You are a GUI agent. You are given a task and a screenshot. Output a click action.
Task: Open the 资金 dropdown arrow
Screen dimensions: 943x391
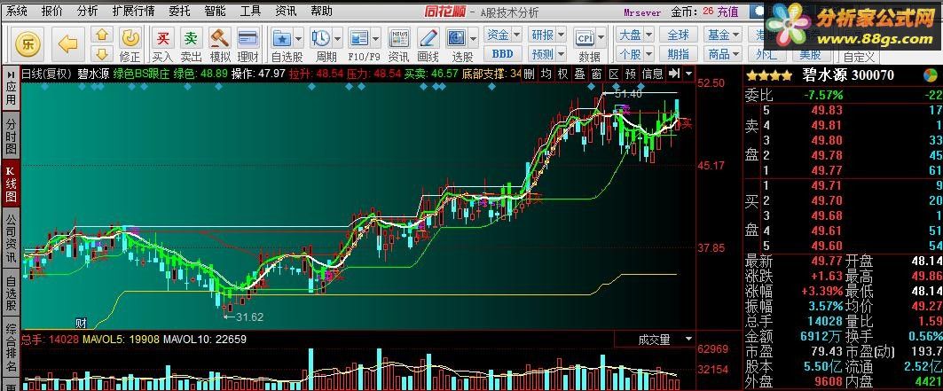point(515,35)
